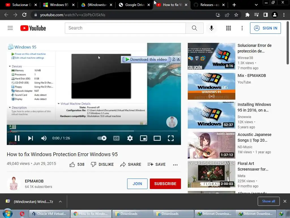The height and width of the screenshot is (218, 290).
Task: Sign in to YouTube
Action: tap(265, 28)
